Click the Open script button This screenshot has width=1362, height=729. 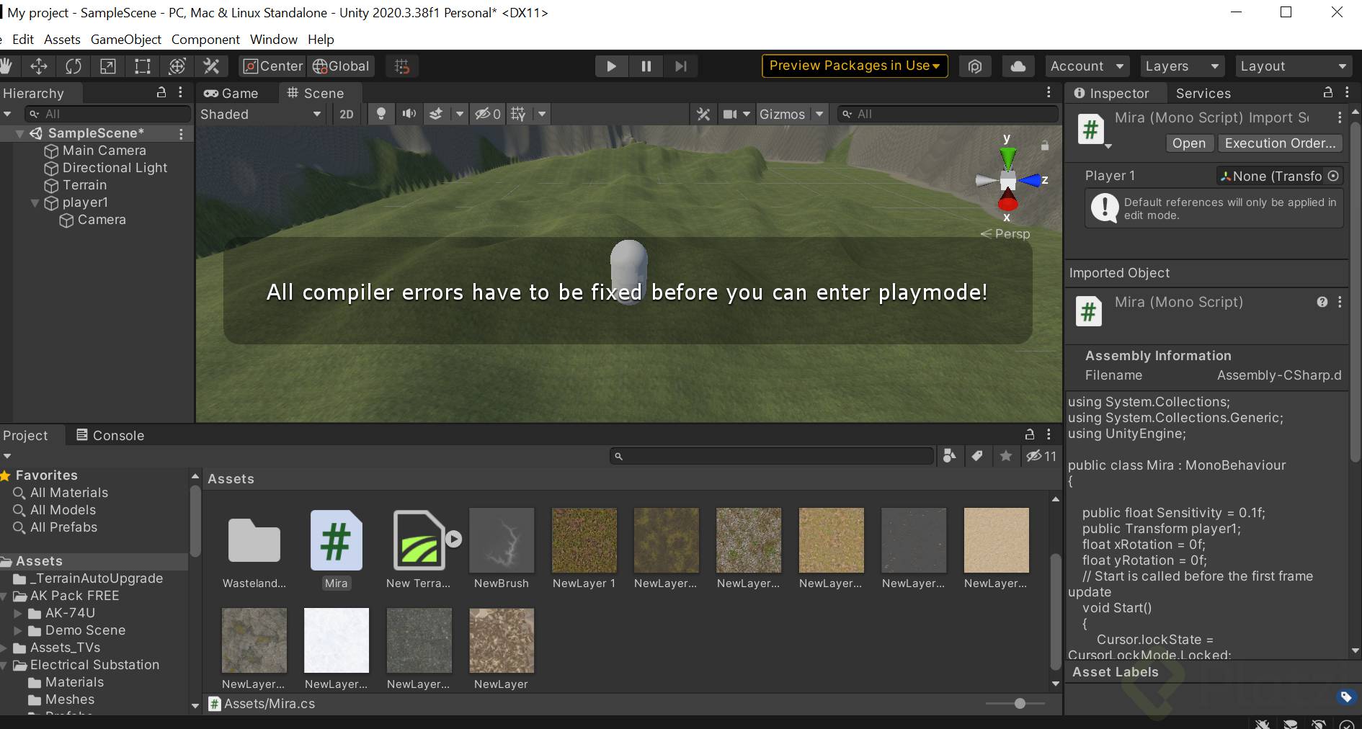click(x=1188, y=143)
